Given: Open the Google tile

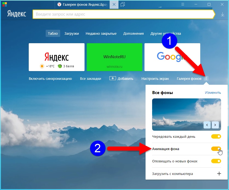Looking at the screenshot, I should point(172,57).
